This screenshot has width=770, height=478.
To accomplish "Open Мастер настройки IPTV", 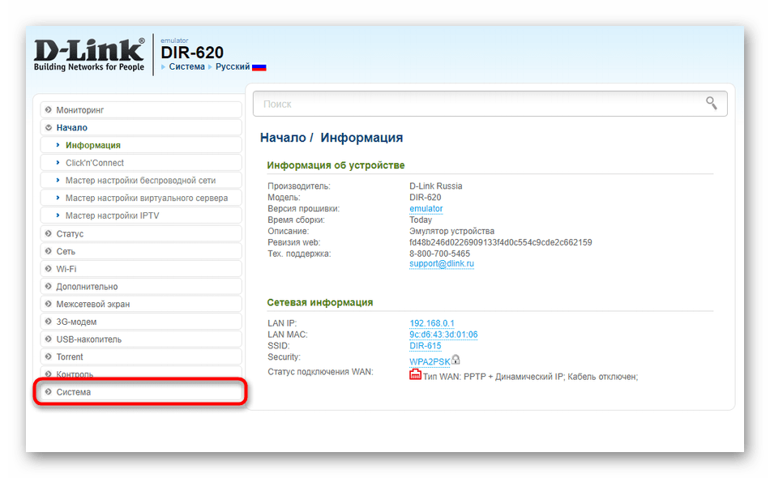I will coord(141,216).
